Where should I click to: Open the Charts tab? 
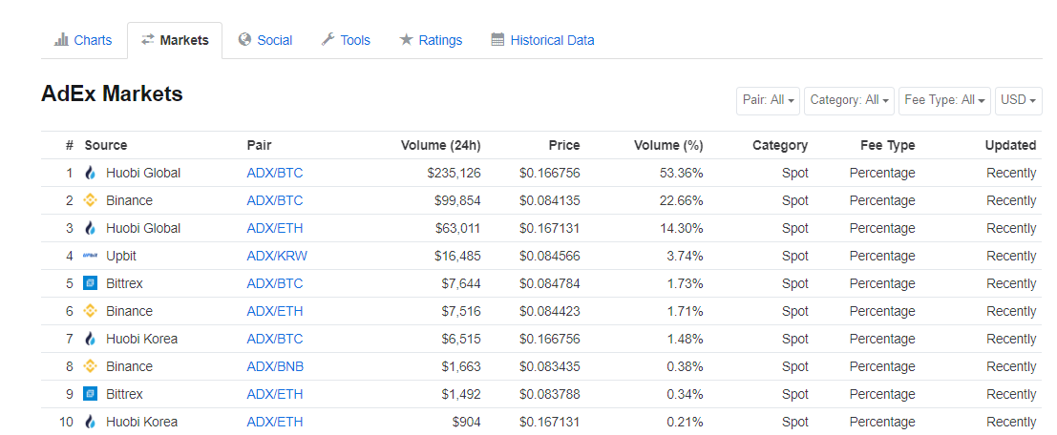[x=84, y=40]
